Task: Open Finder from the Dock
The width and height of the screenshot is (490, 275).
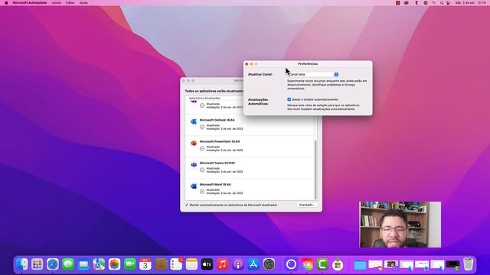Action: pos(22,264)
